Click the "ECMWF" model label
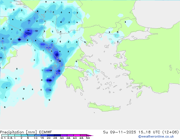The image size is (180, 139). pyautogui.click(x=46, y=132)
